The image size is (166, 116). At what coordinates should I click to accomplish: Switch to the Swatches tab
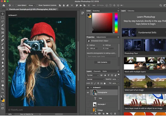point(96,11)
